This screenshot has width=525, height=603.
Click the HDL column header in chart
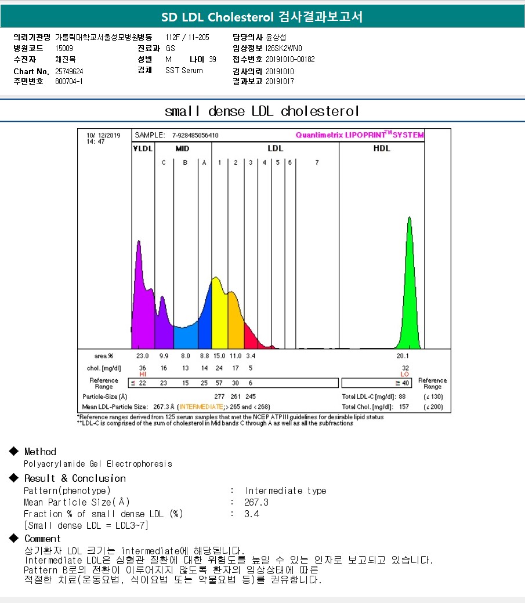click(x=382, y=148)
